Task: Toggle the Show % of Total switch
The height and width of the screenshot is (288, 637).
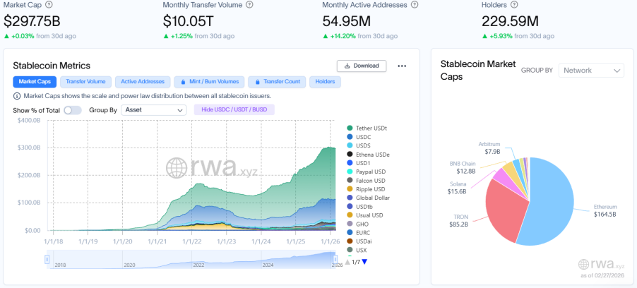Action: (72, 110)
